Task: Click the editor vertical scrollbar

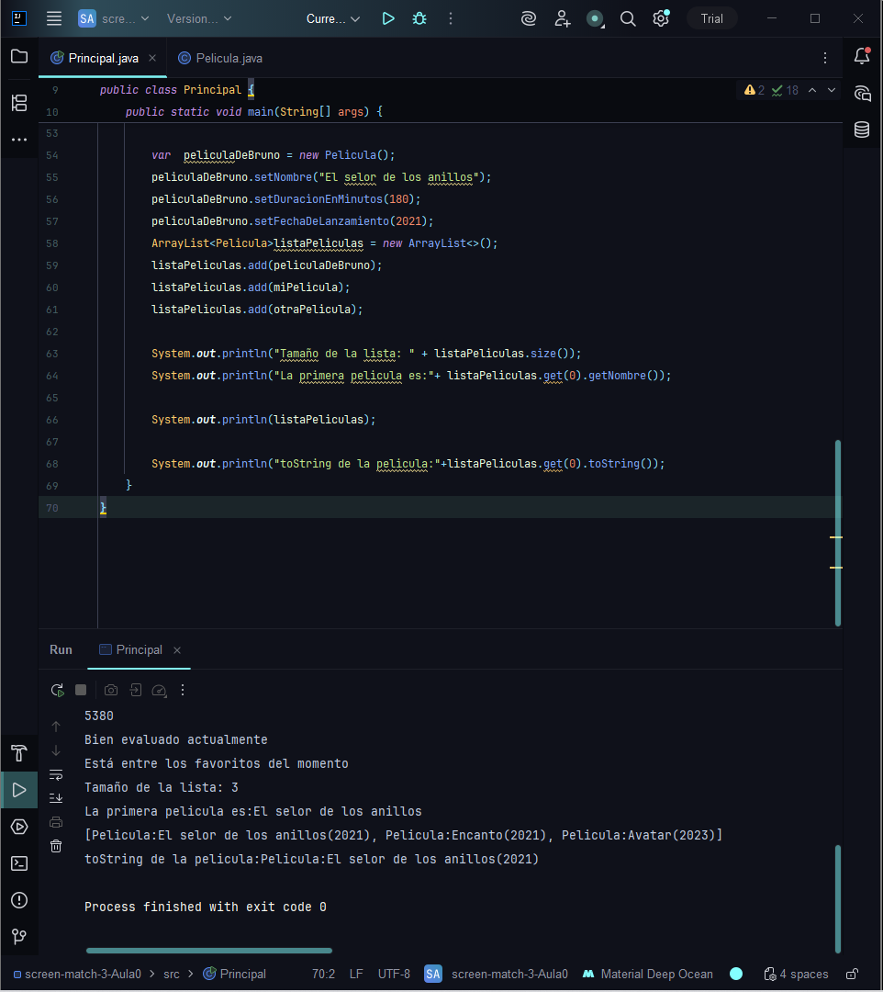Action: (838, 534)
